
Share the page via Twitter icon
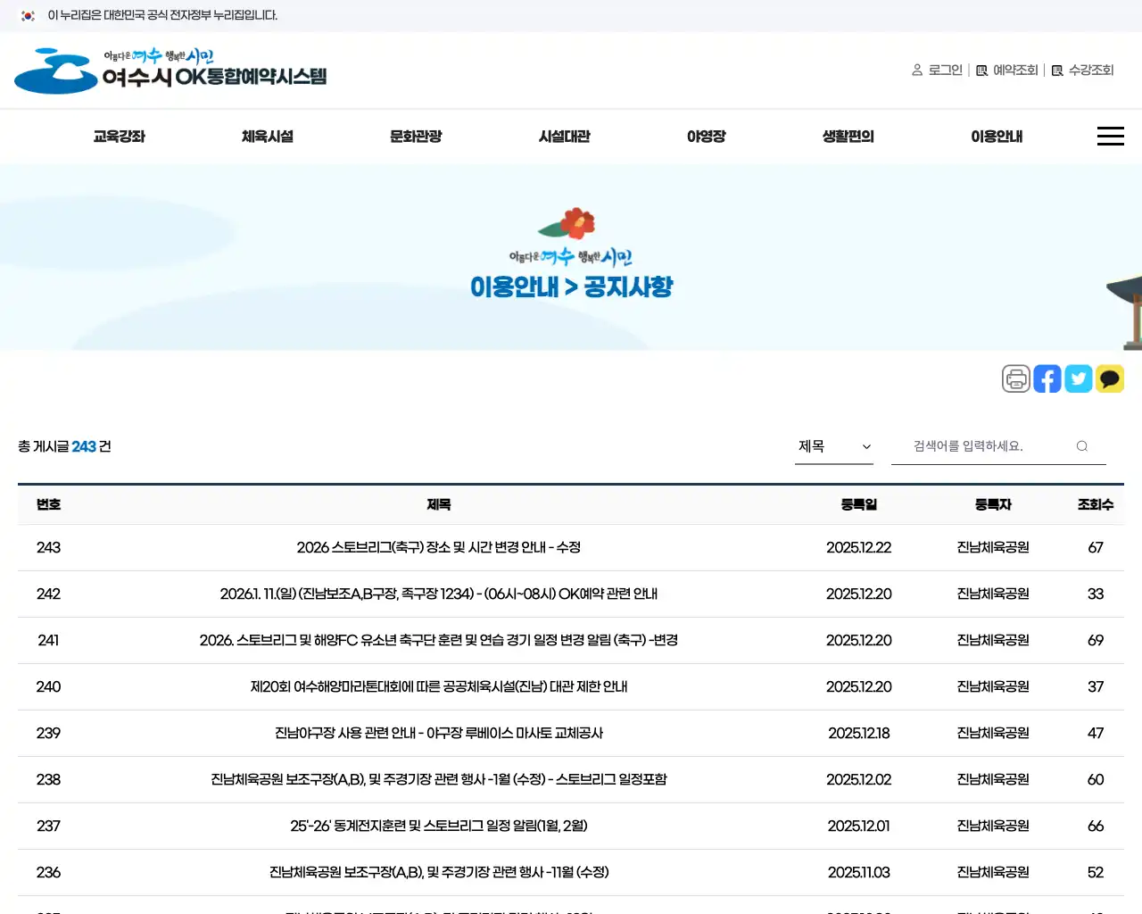point(1079,378)
